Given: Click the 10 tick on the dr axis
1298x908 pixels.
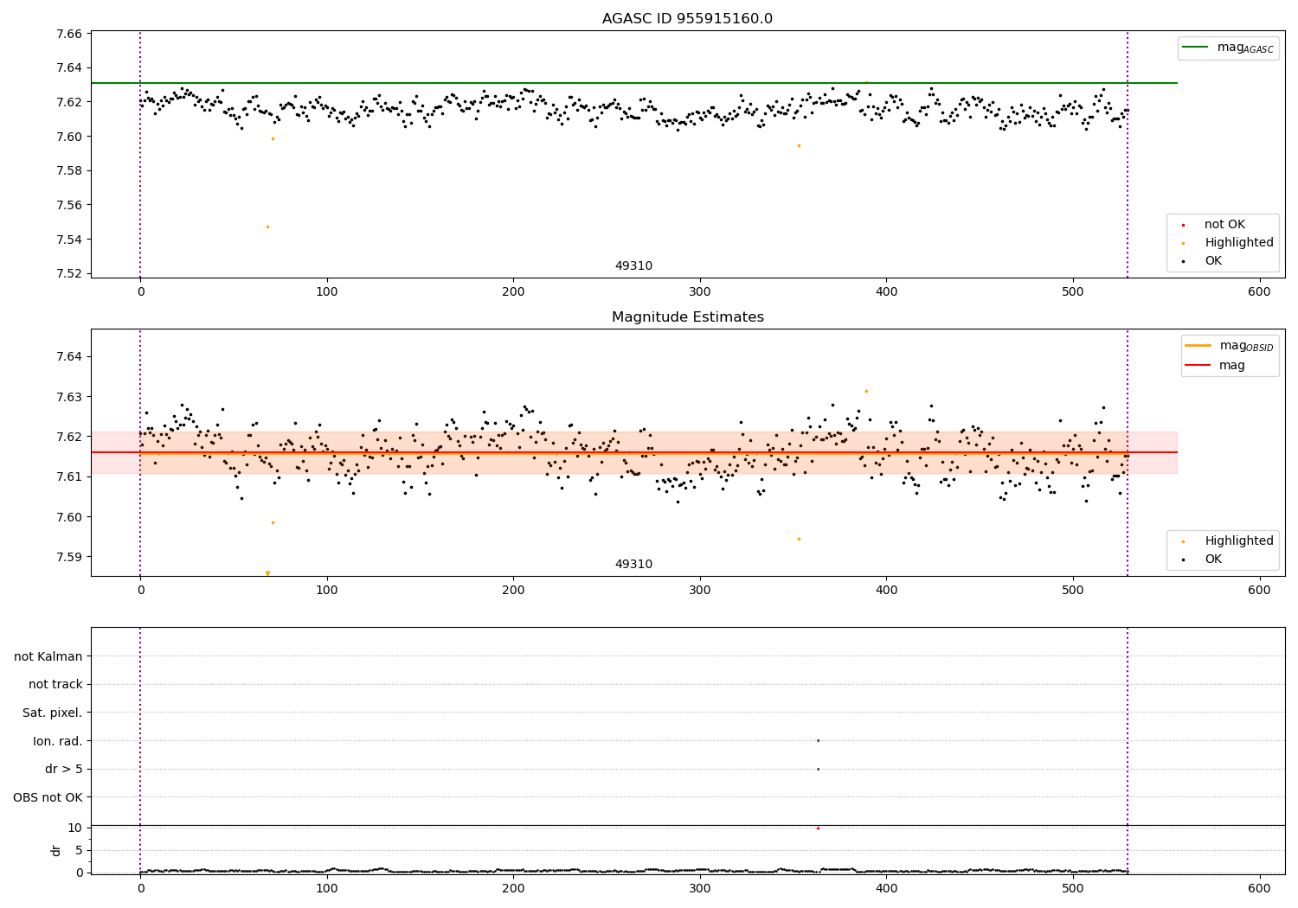Looking at the screenshot, I should tap(75, 828).
